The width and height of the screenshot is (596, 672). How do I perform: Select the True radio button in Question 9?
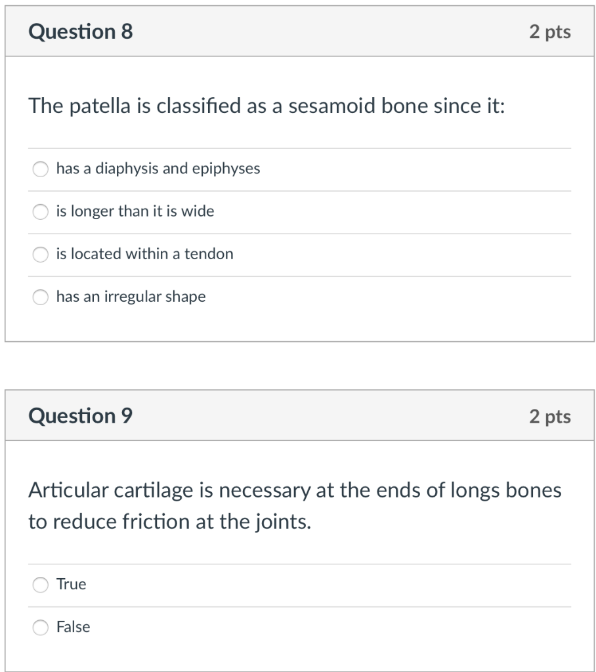[41, 585]
